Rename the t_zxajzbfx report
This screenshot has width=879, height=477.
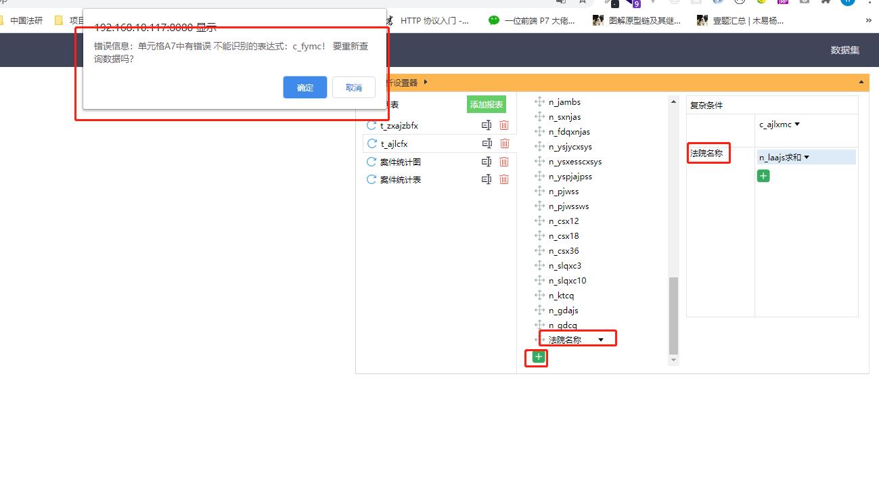pyautogui.click(x=487, y=125)
